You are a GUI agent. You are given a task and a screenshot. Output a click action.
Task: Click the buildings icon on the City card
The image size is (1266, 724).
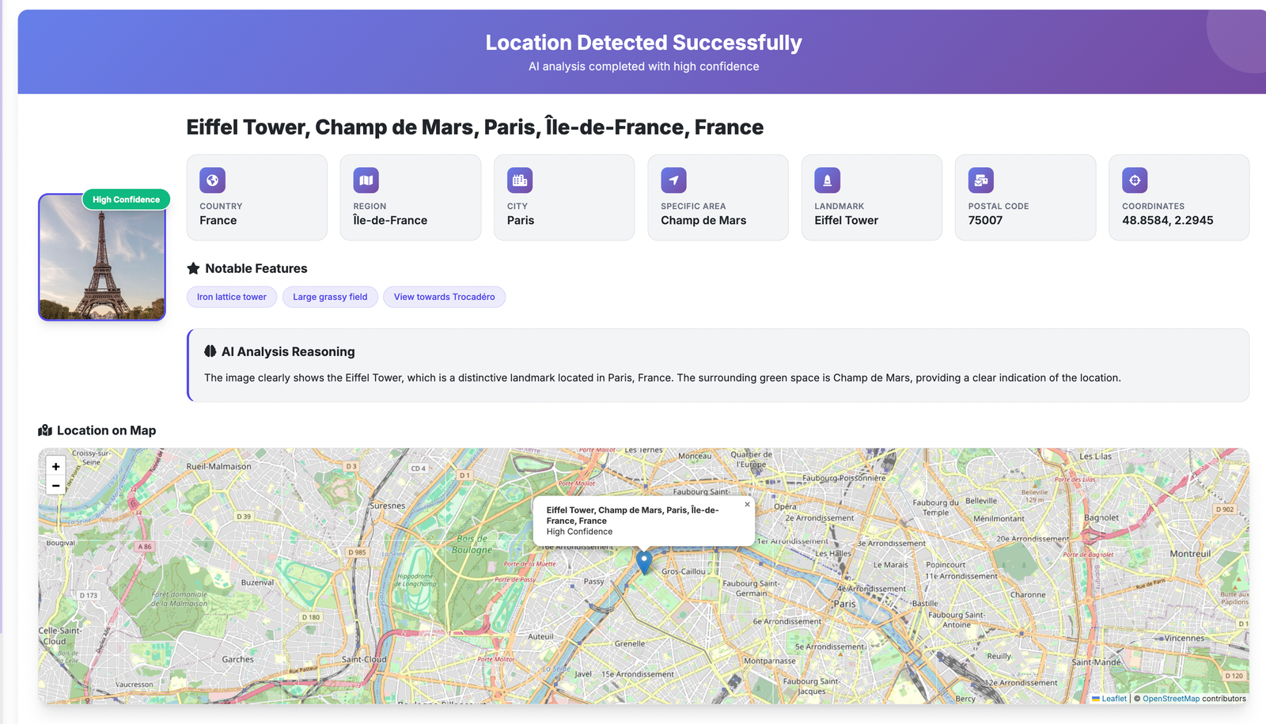519,180
